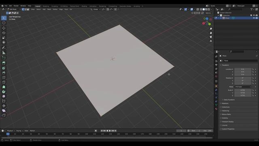Jump to the timeline end frame
Image resolution: width=259 pixels, height=146 pixels.
115,131
